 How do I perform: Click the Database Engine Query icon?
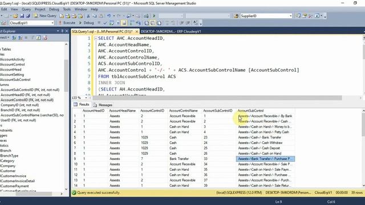pos(62,16)
